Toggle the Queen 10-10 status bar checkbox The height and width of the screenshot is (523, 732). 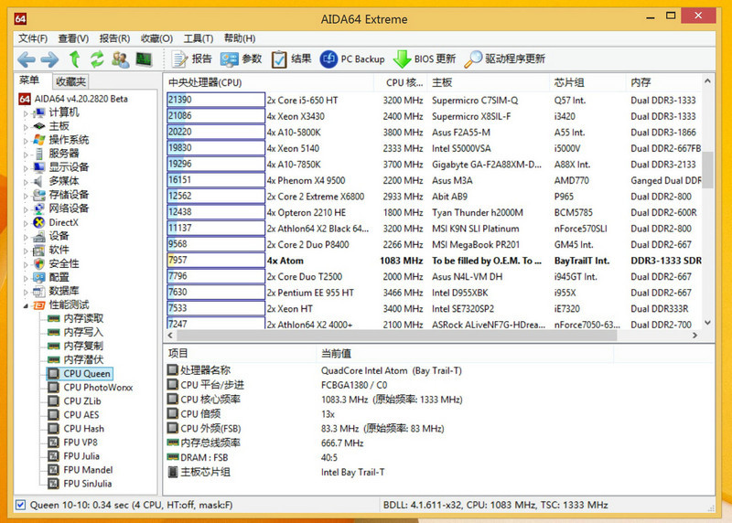click(20, 505)
